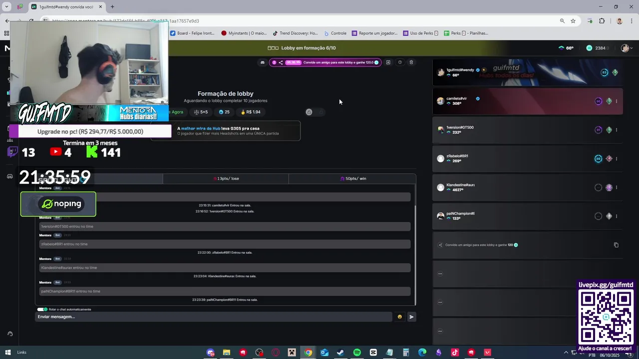Image resolution: width=639 pixels, height=359 pixels.
Task: Click player name 1version#GT500
Action: point(460,127)
